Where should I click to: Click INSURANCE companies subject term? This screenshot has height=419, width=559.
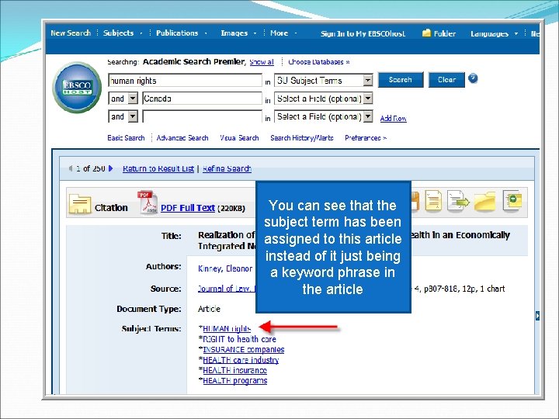tap(244, 349)
